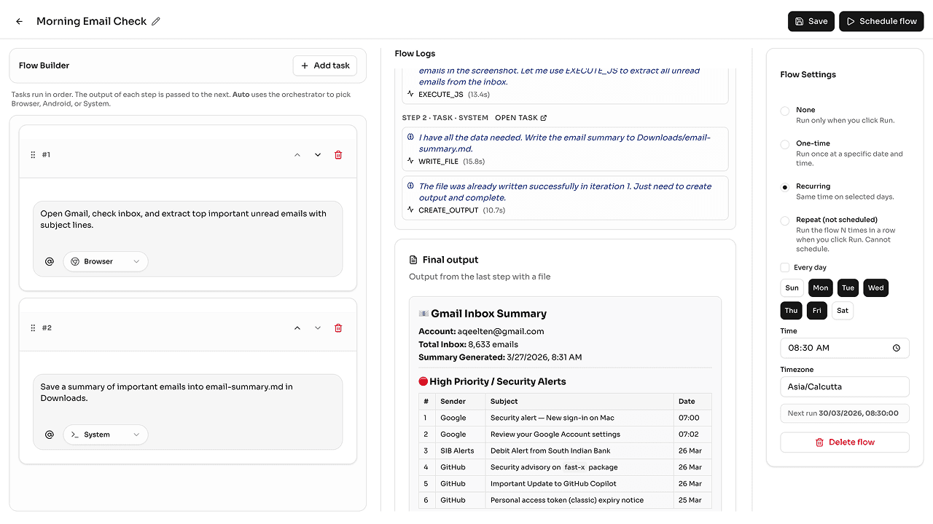This screenshot has height=524, width=933.
Task: Select the Recurring schedule option
Action: tap(785, 188)
